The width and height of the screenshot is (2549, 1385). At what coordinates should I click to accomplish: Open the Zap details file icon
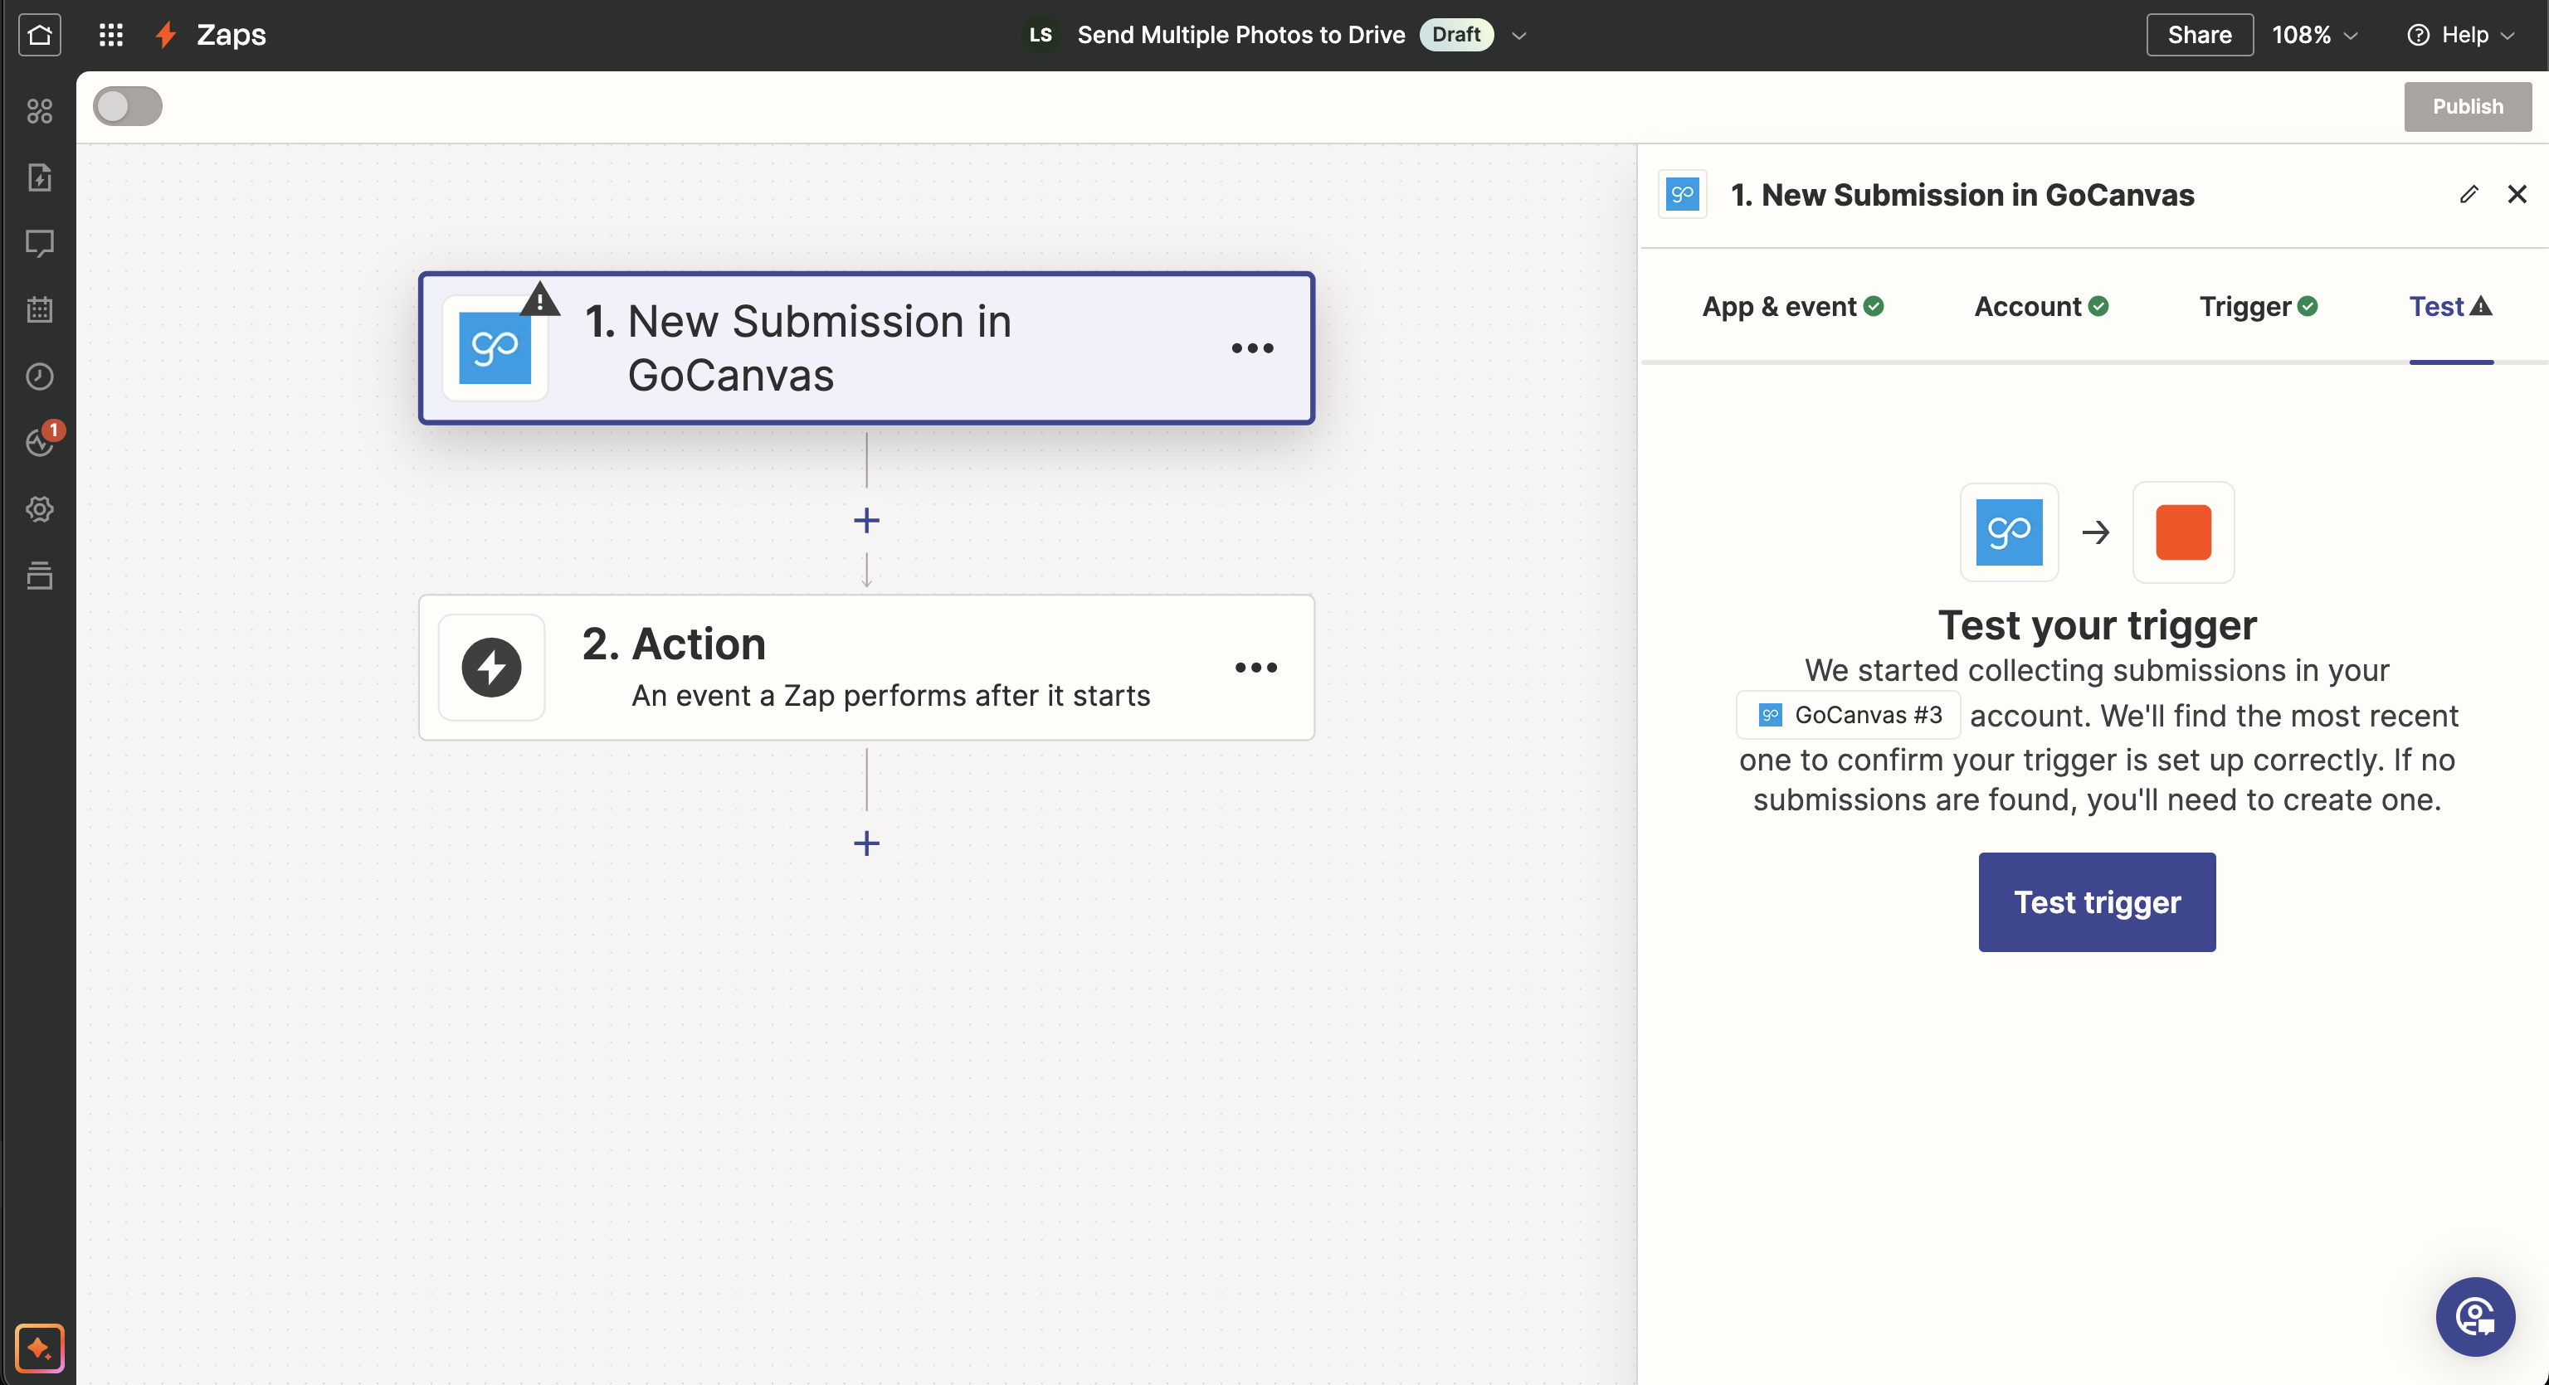[40, 177]
